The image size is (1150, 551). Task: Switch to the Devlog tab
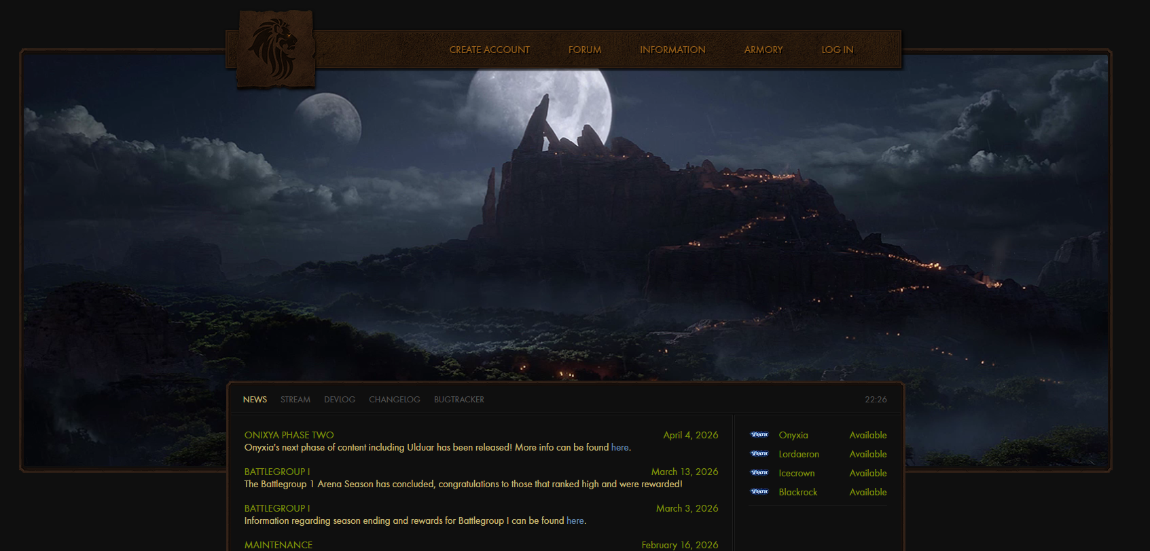point(340,400)
